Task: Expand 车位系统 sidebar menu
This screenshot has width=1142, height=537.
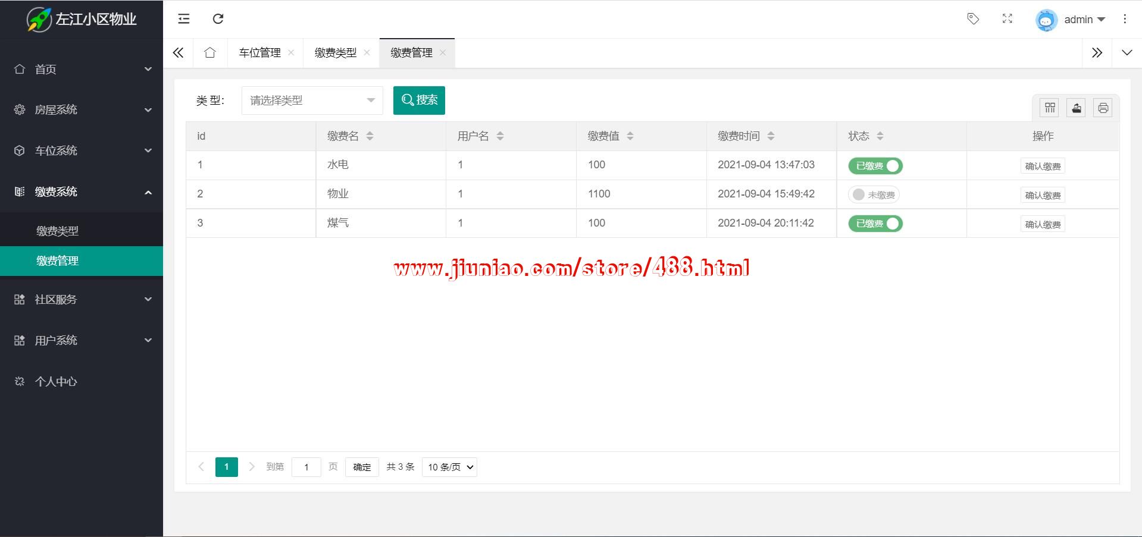Action: [x=82, y=151]
